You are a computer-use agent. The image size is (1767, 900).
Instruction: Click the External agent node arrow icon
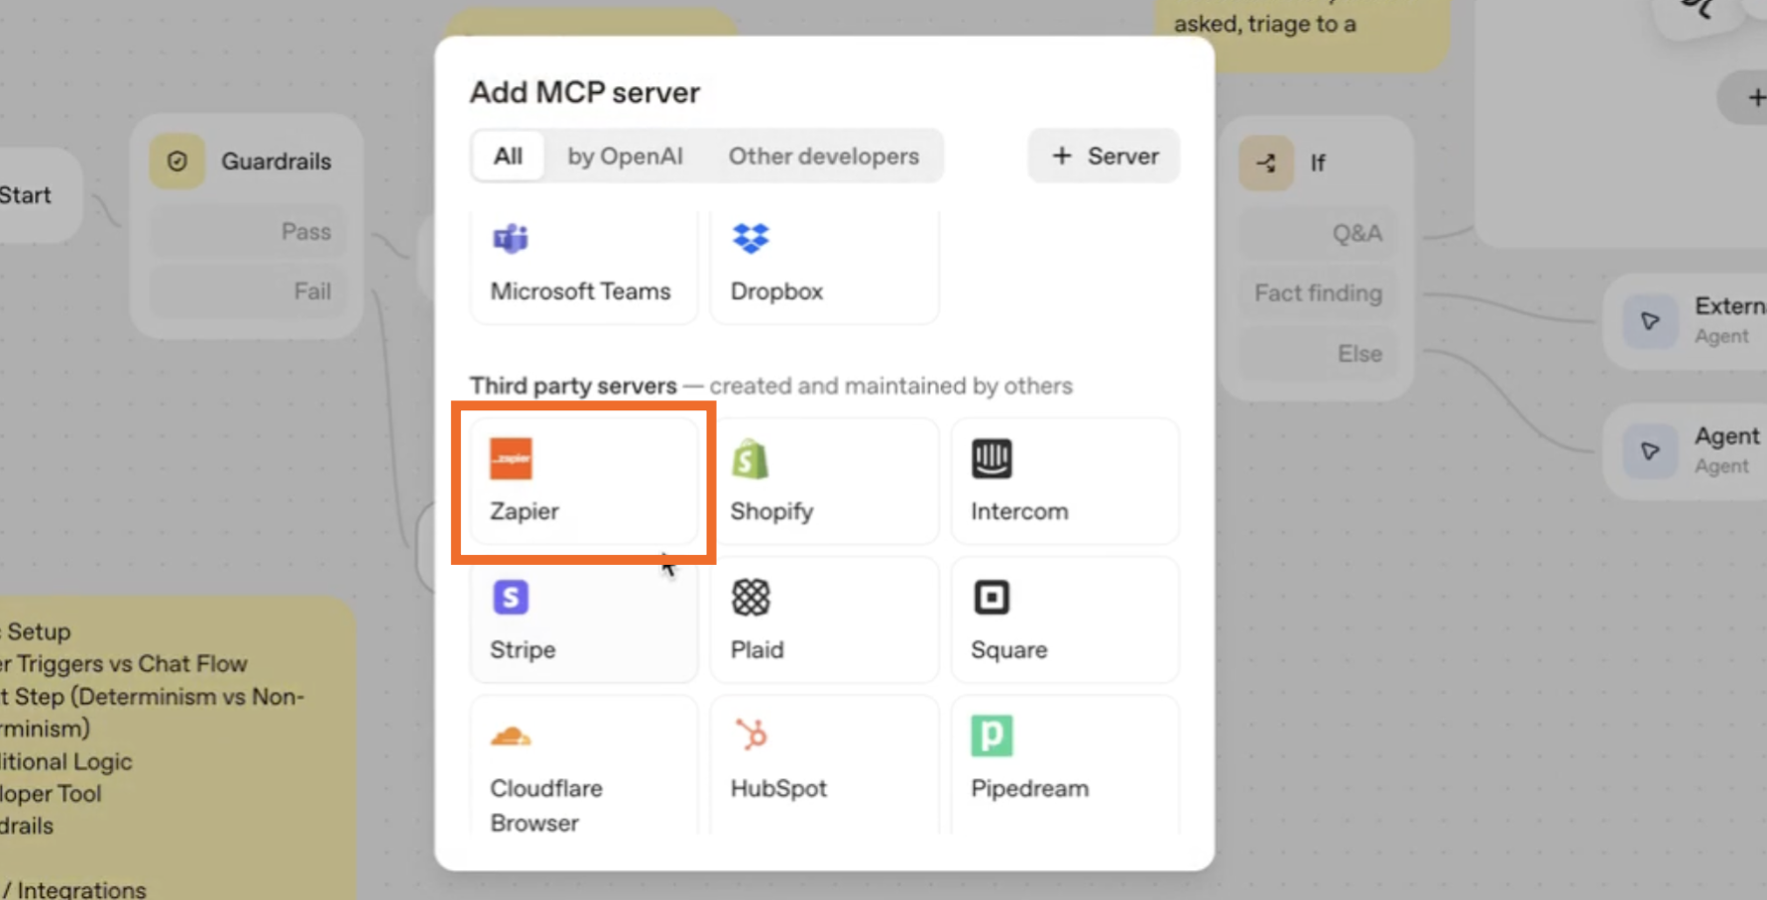pyautogui.click(x=1650, y=321)
